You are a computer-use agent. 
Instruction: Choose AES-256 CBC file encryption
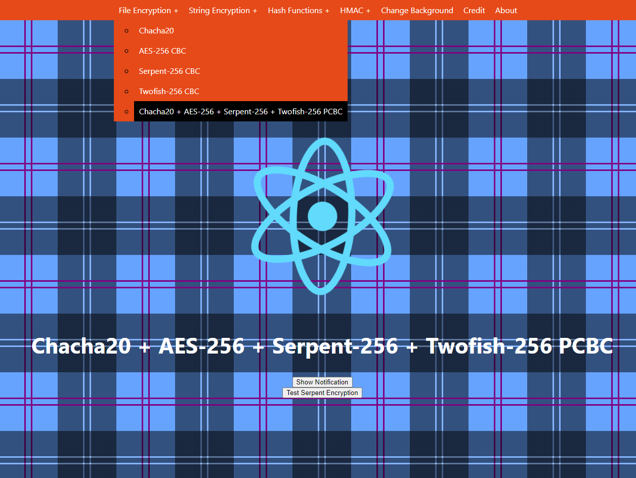(241, 51)
